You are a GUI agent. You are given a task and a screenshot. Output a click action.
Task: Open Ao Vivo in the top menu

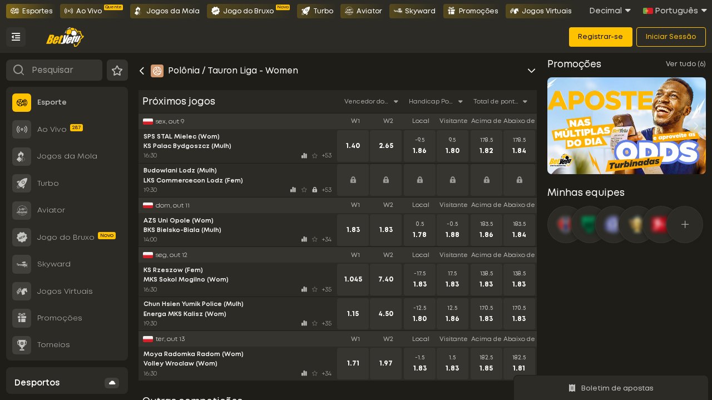[x=92, y=11]
